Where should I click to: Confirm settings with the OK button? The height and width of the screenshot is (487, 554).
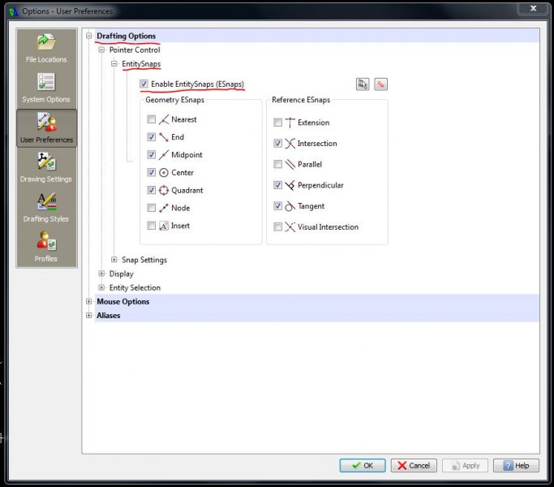point(363,465)
